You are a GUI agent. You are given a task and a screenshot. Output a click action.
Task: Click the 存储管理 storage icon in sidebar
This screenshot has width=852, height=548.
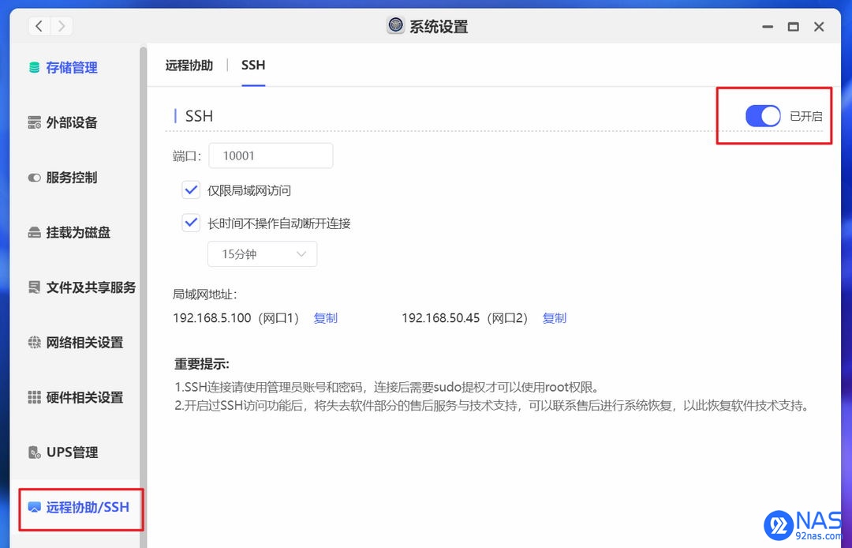[x=34, y=67]
